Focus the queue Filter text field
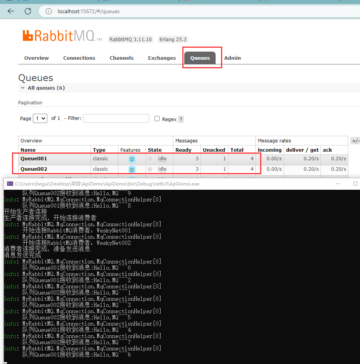The width and height of the screenshot is (360, 364). [x=116, y=118]
